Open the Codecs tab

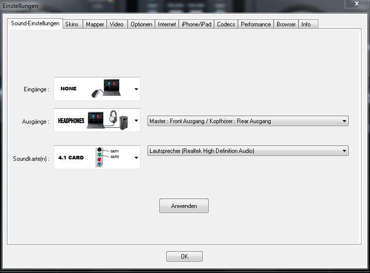(226, 24)
